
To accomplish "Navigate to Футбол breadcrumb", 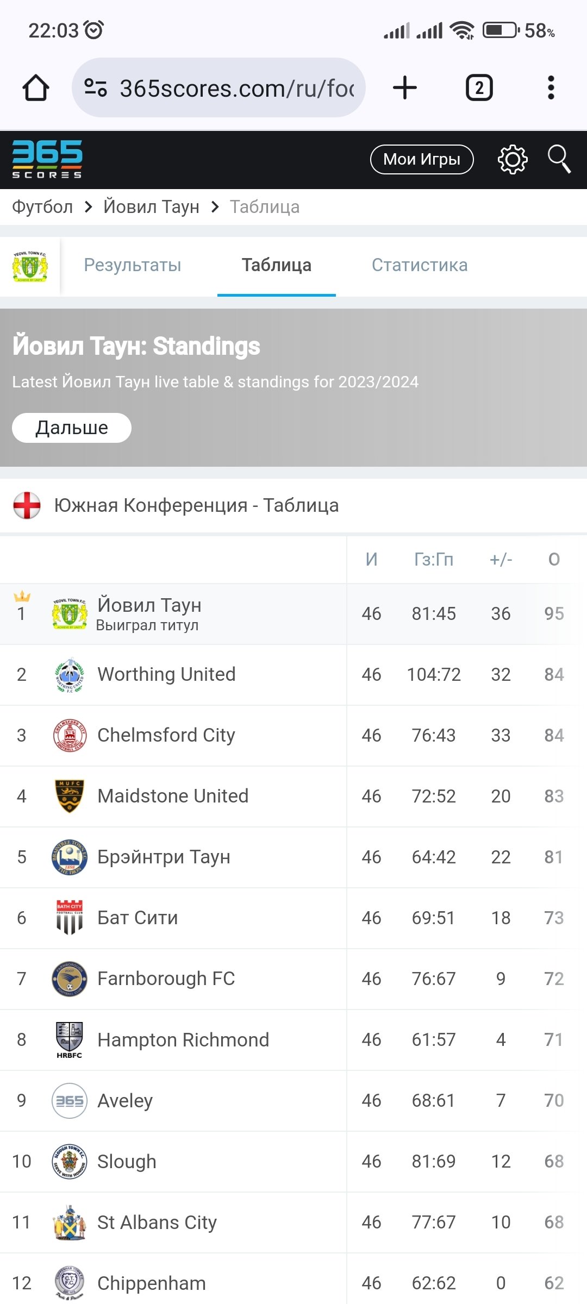I will pos(42,207).
